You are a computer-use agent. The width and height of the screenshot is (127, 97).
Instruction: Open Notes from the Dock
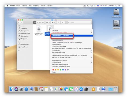coord(46,89)
